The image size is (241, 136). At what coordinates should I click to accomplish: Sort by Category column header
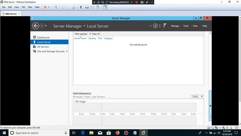(108, 39)
